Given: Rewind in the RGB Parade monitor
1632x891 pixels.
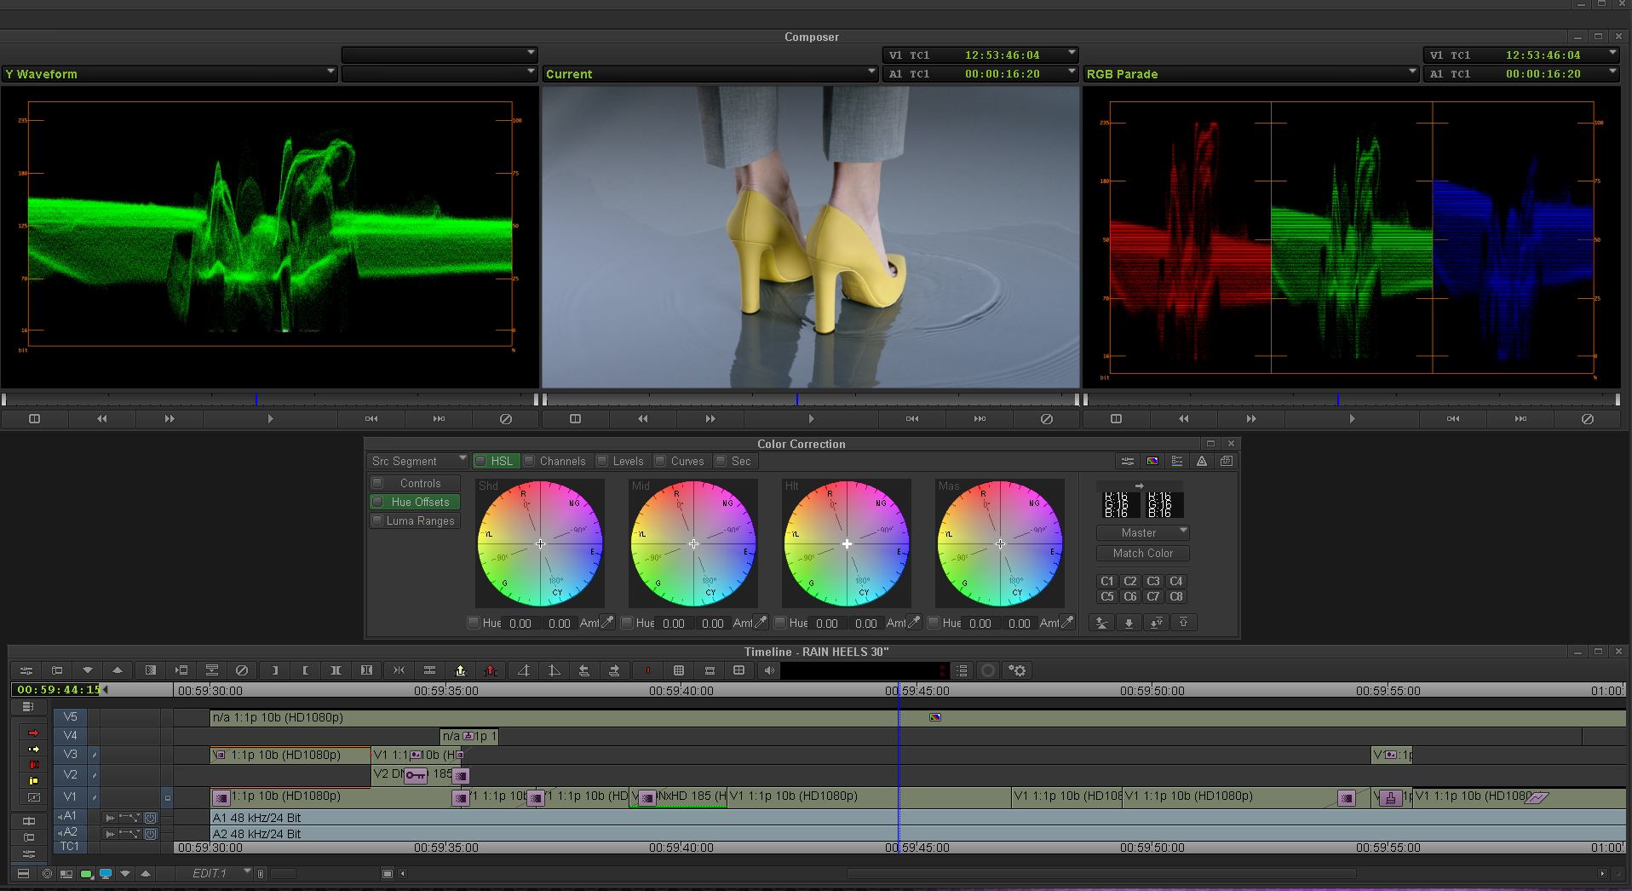Looking at the screenshot, I should (x=1183, y=419).
